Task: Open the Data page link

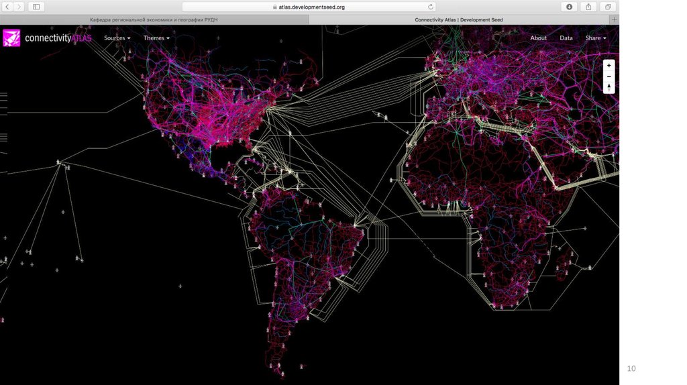Action: 566,38
